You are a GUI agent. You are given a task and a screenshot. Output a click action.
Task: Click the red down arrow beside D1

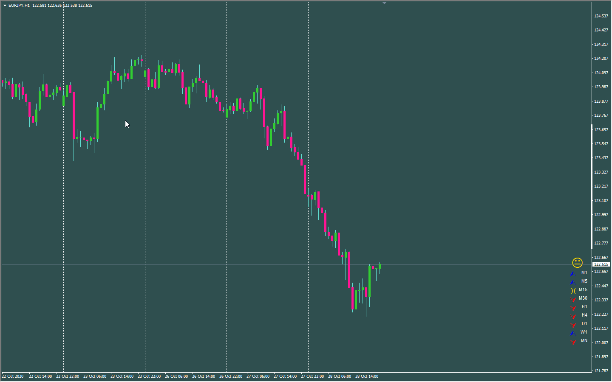click(x=573, y=325)
